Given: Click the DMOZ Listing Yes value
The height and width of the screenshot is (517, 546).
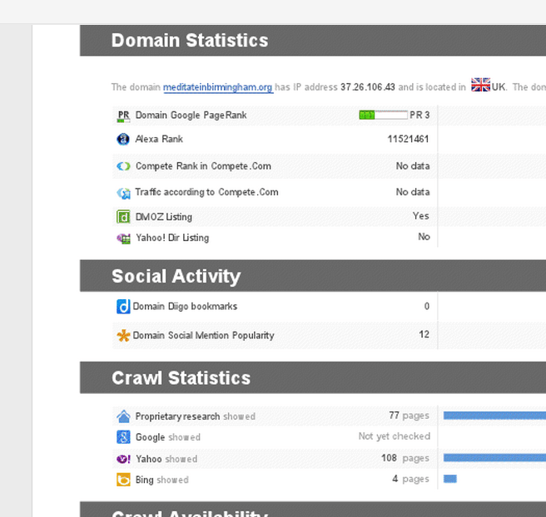Looking at the screenshot, I should click(421, 216).
